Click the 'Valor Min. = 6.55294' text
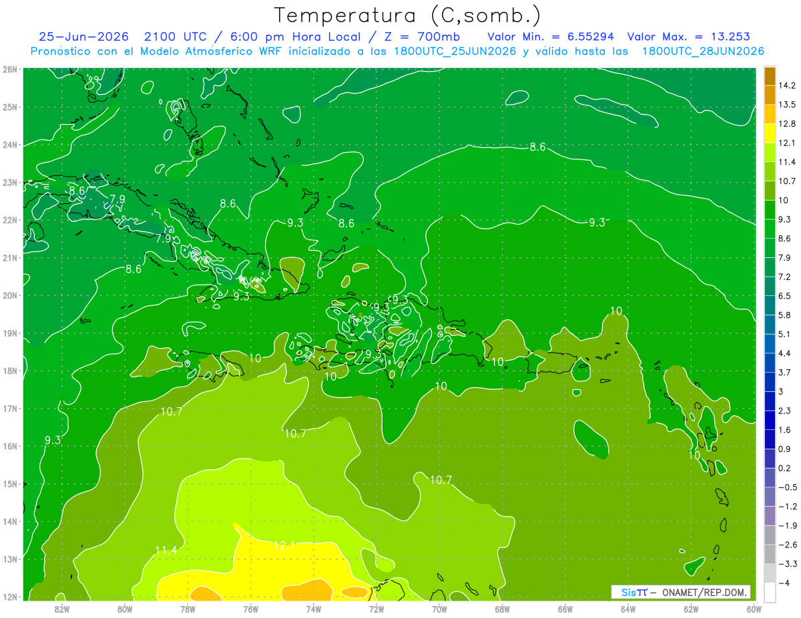The image size is (801, 618). point(551,37)
